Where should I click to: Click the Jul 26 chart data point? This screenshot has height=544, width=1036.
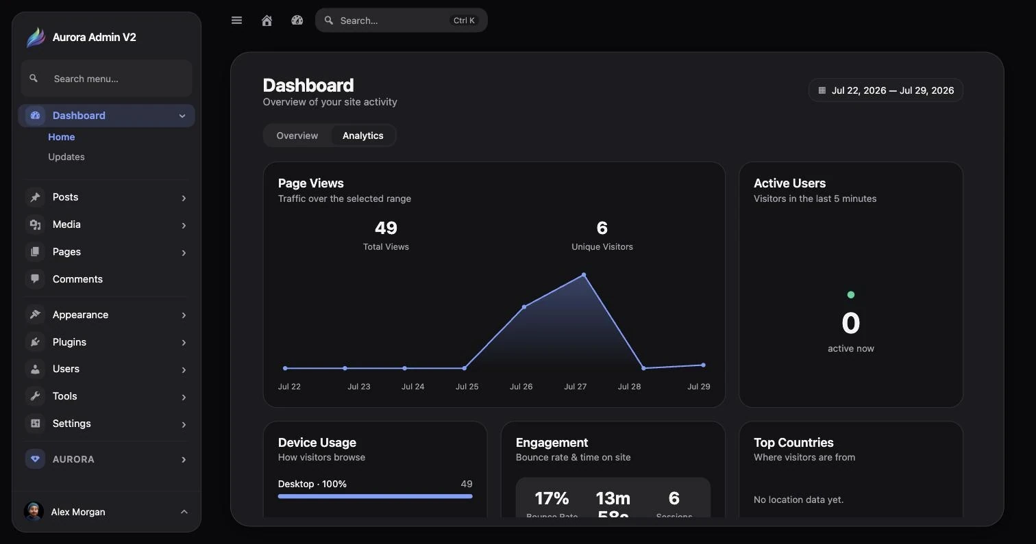point(524,307)
